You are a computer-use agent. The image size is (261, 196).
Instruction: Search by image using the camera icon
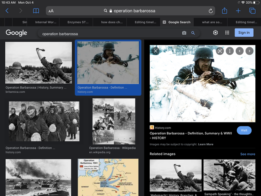[184, 33]
